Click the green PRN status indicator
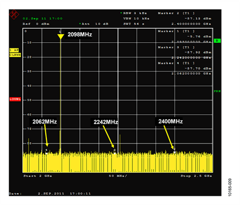The width and height of the screenshot is (240, 205). pos(217,91)
